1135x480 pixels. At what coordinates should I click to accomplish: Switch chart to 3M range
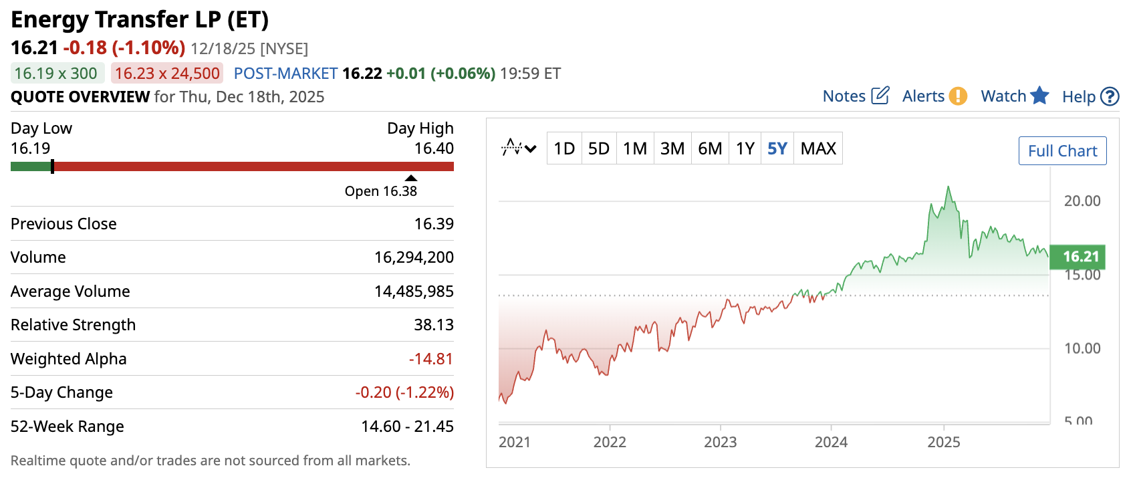(x=672, y=148)
